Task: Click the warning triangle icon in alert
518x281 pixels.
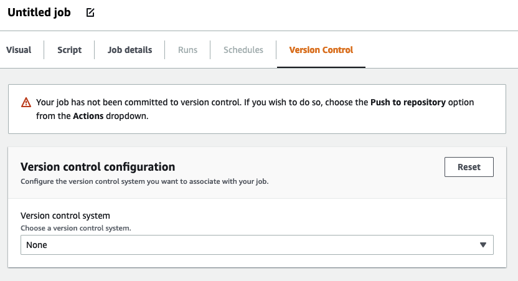Action: [26, 103]
